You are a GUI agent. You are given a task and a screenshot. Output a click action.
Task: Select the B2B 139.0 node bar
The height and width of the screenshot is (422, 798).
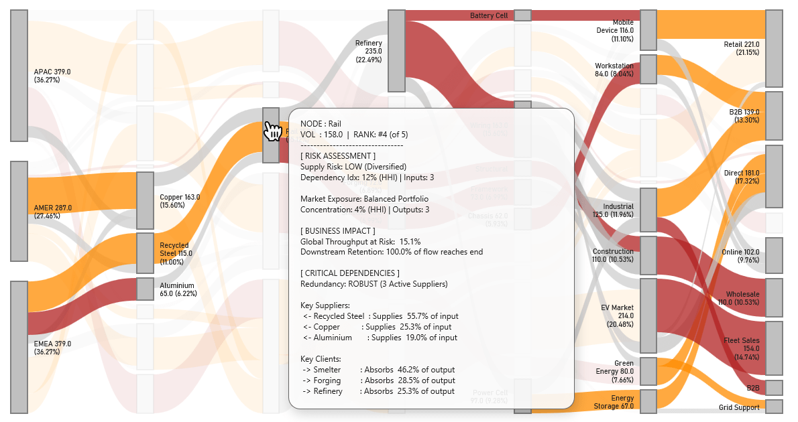click(774, 116)
